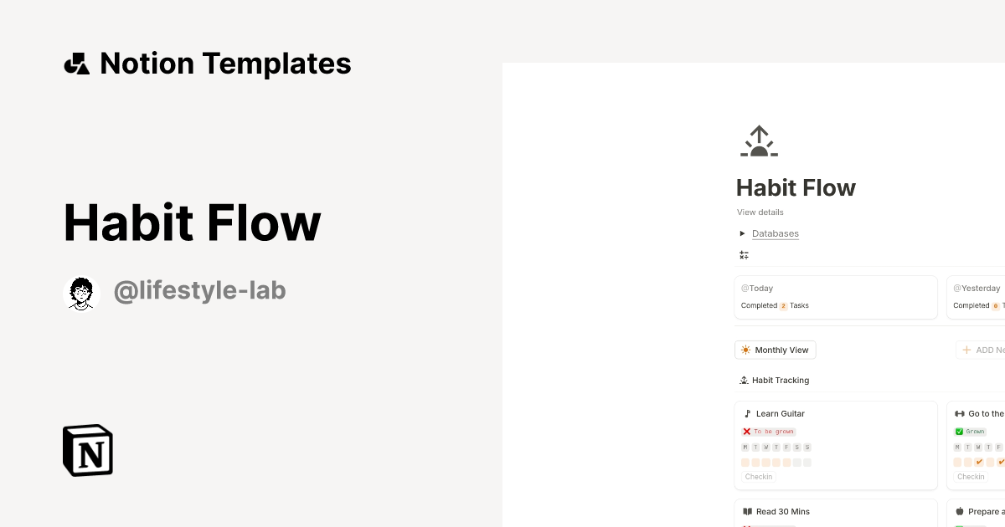Toggle Sunday checkbox on Learn Guitar card
1005x527 pixels.
(807, 462)
